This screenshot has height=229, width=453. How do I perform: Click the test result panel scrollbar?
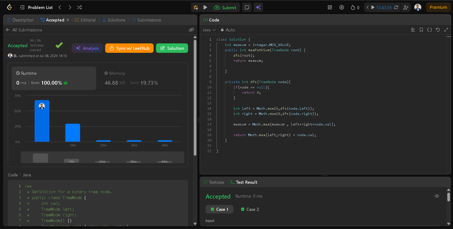point(448,197)
